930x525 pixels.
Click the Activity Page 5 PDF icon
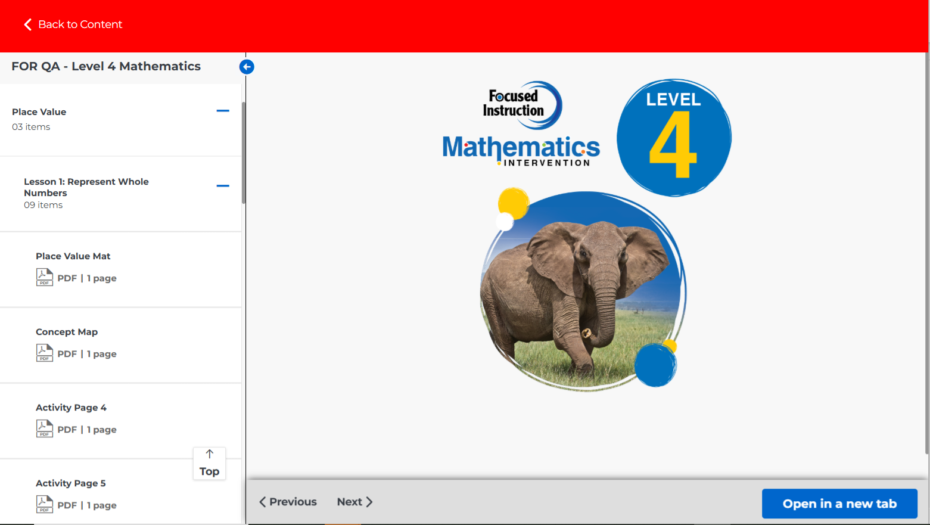[45, 504]
